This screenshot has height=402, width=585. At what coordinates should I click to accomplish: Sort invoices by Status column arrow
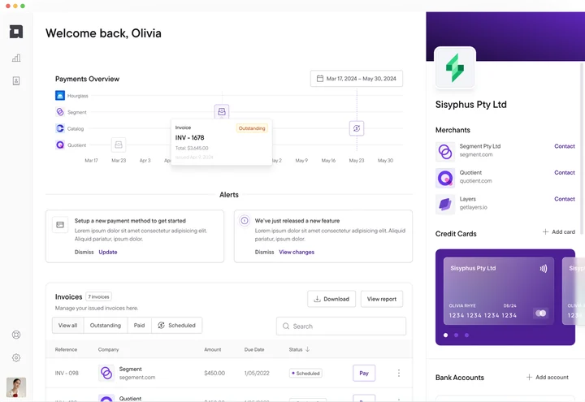pyautogui.click(x=307, y=349)
